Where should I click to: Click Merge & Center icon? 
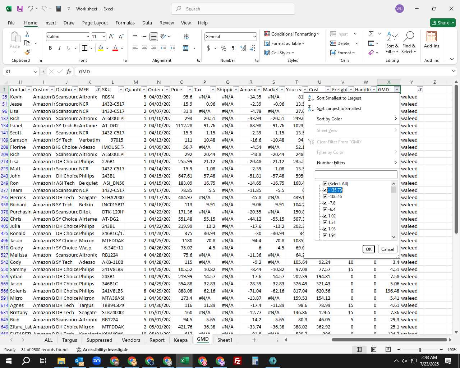point(186,48)
